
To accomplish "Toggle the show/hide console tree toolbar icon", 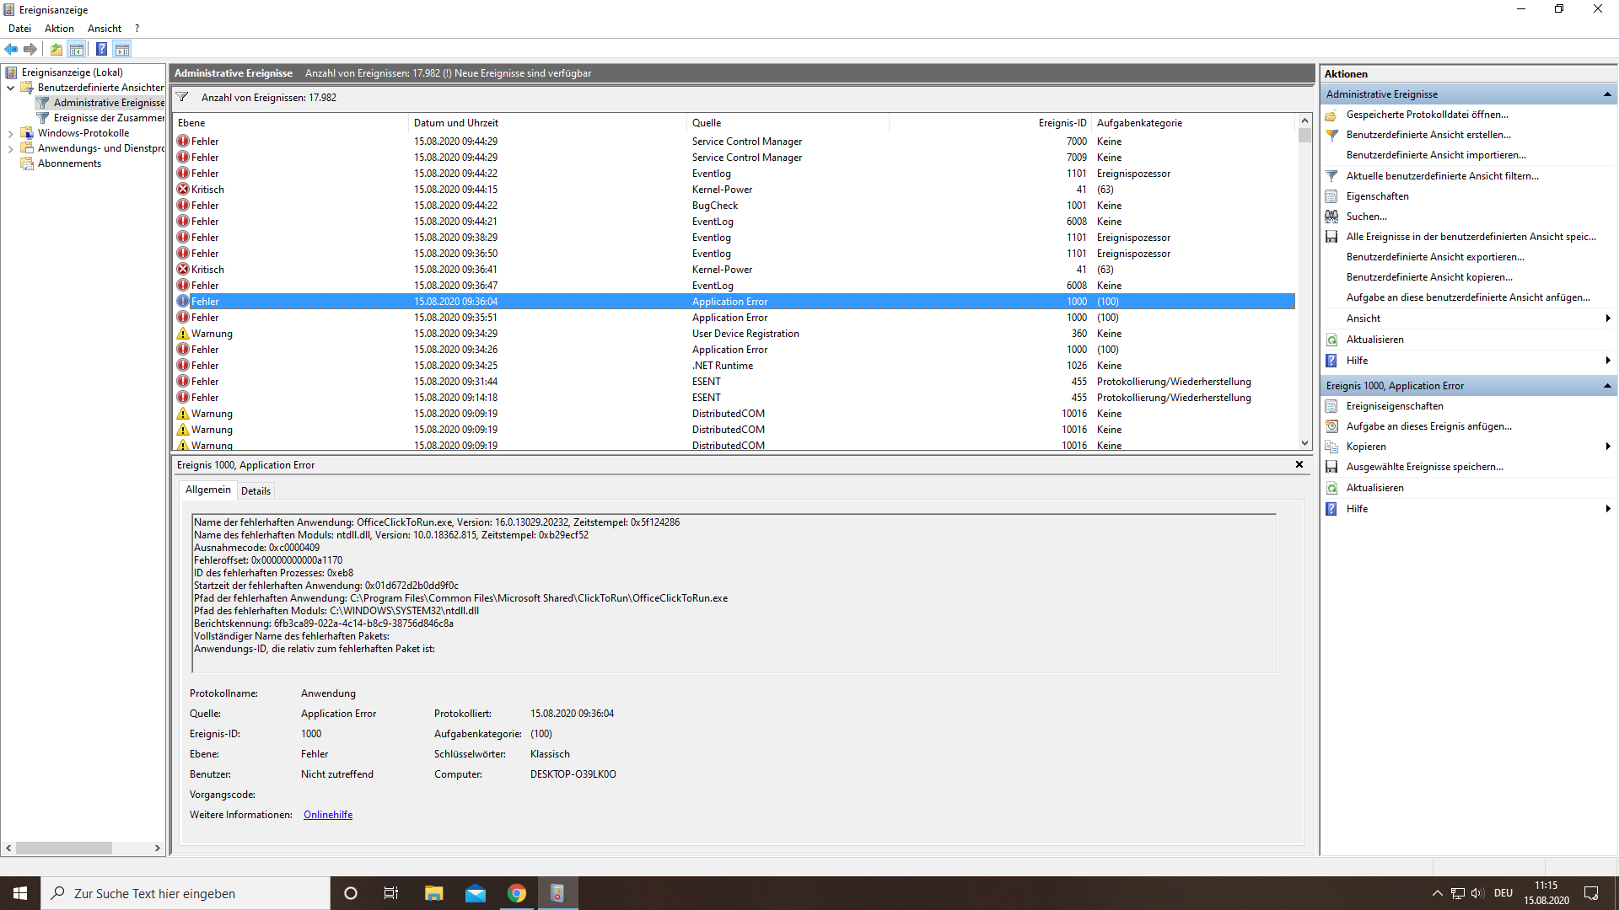I will pos(77,49).
